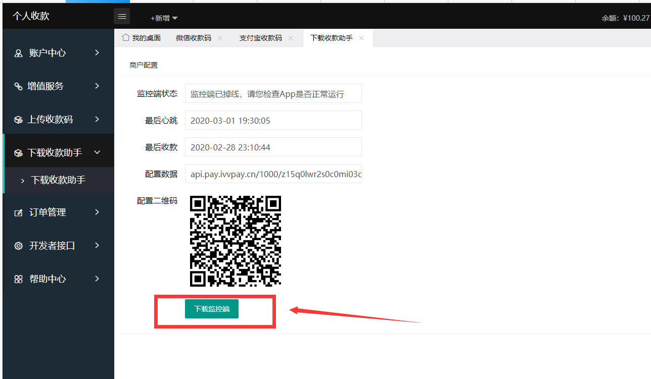
Task: Select the 下载收款助手 submenu item
Action: click(59, 180)
